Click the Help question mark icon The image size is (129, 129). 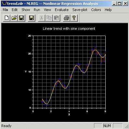(x=74, y=18)
